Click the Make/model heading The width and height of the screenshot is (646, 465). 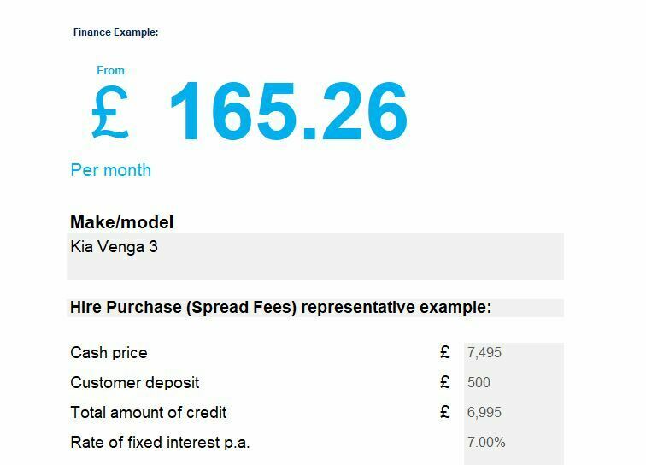[x=122, y=222]
